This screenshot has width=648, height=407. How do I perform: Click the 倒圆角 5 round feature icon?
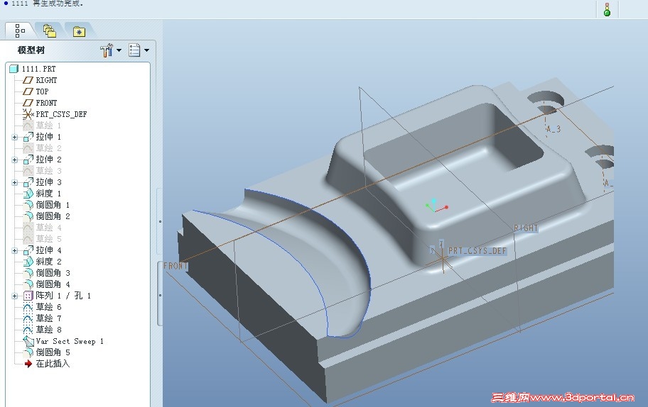28,352
